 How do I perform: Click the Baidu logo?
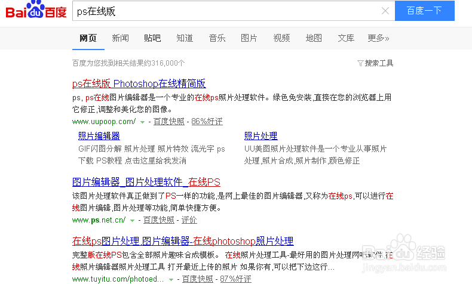tap(36, 10)
